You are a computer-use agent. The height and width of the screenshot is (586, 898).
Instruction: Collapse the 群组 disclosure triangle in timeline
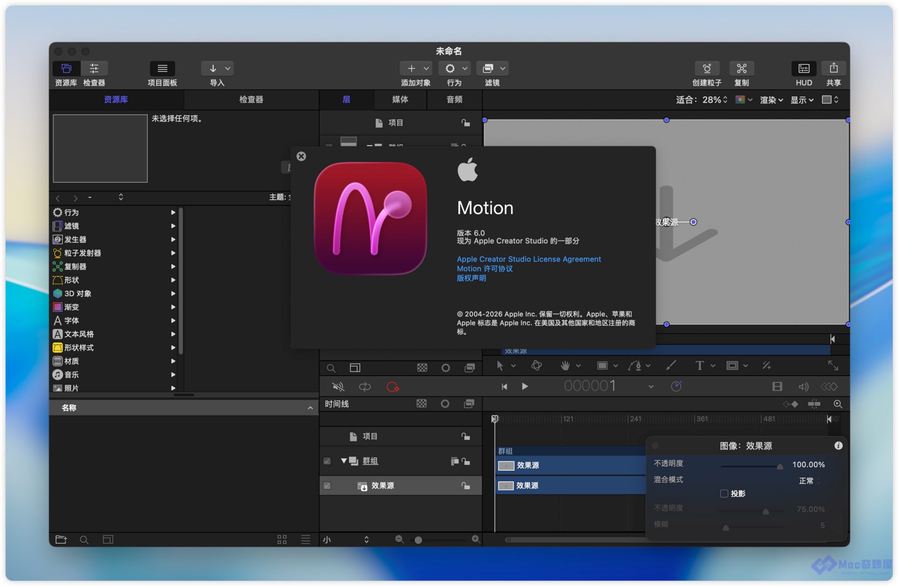click(x=344, y=461)
